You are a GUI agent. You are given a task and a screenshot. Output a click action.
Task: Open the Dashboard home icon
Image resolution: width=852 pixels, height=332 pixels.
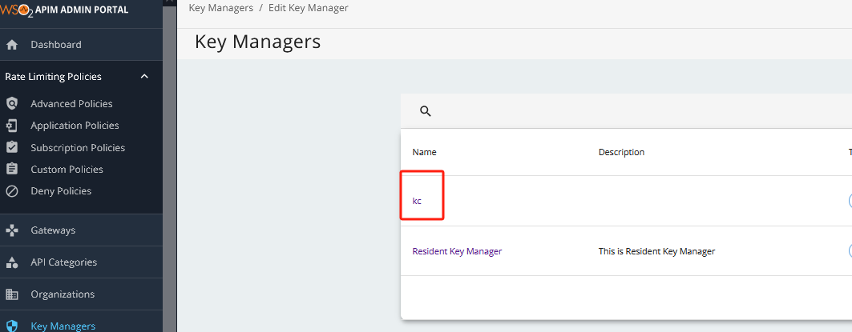pyautogui.click(x=11, y=45)
